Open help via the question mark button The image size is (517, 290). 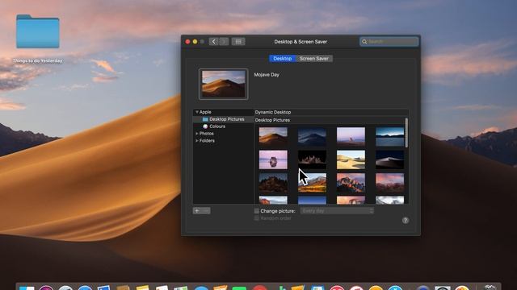pos(406,220)
